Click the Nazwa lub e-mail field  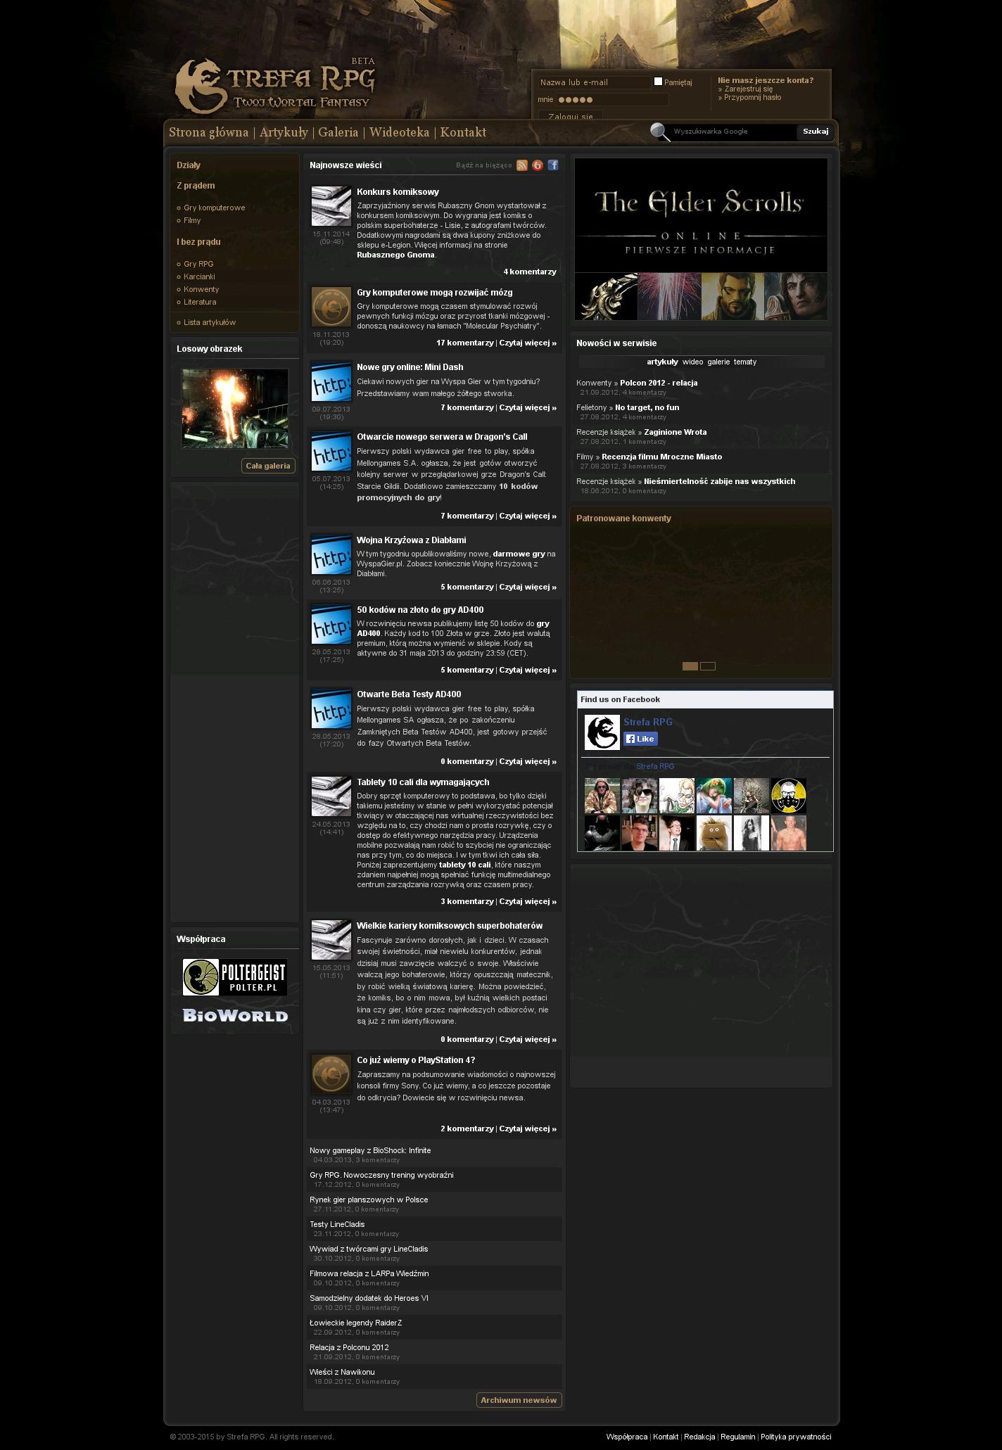pos(593,82)
